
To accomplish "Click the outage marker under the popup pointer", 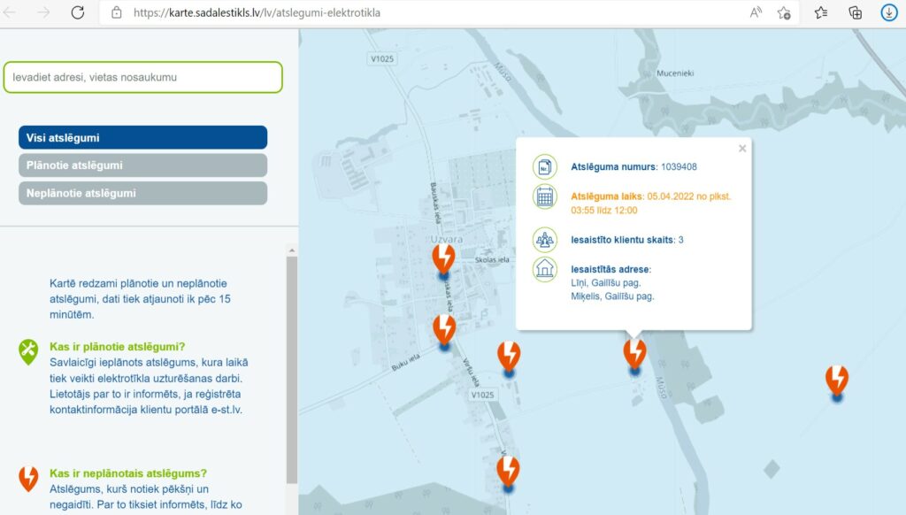I will pyautogui.click(x=634, y=354).
